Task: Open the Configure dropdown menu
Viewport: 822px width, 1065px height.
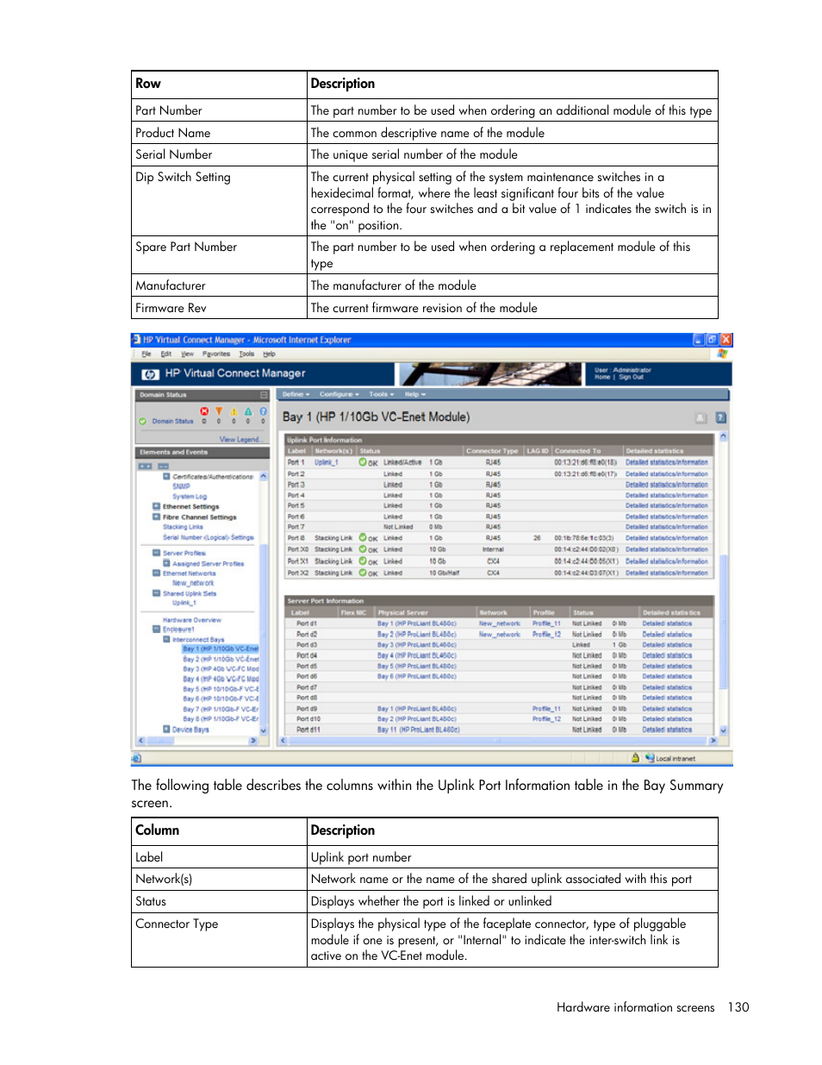Action: (x=339, y=394)
